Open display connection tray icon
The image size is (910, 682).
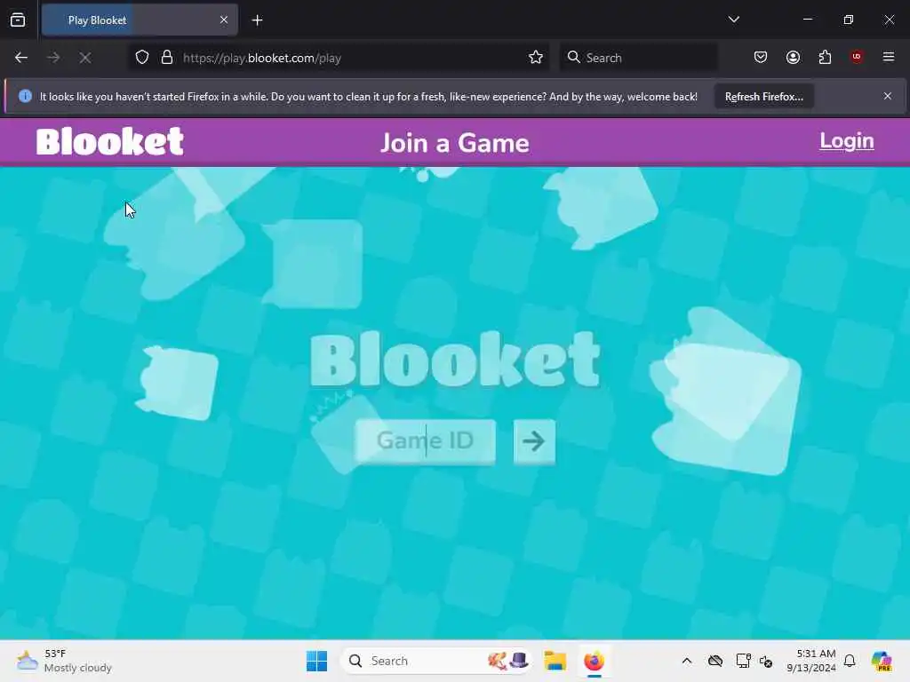tap(743, 661)
